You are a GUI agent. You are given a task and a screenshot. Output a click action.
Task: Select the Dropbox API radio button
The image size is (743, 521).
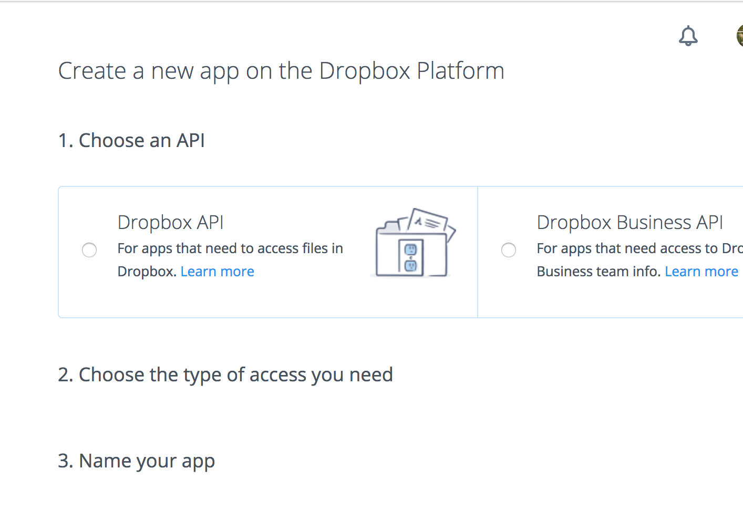tap(89, 250)
